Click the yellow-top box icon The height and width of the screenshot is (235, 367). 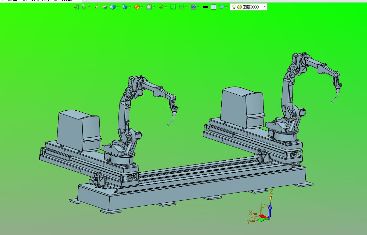click(x=104, y=7)
